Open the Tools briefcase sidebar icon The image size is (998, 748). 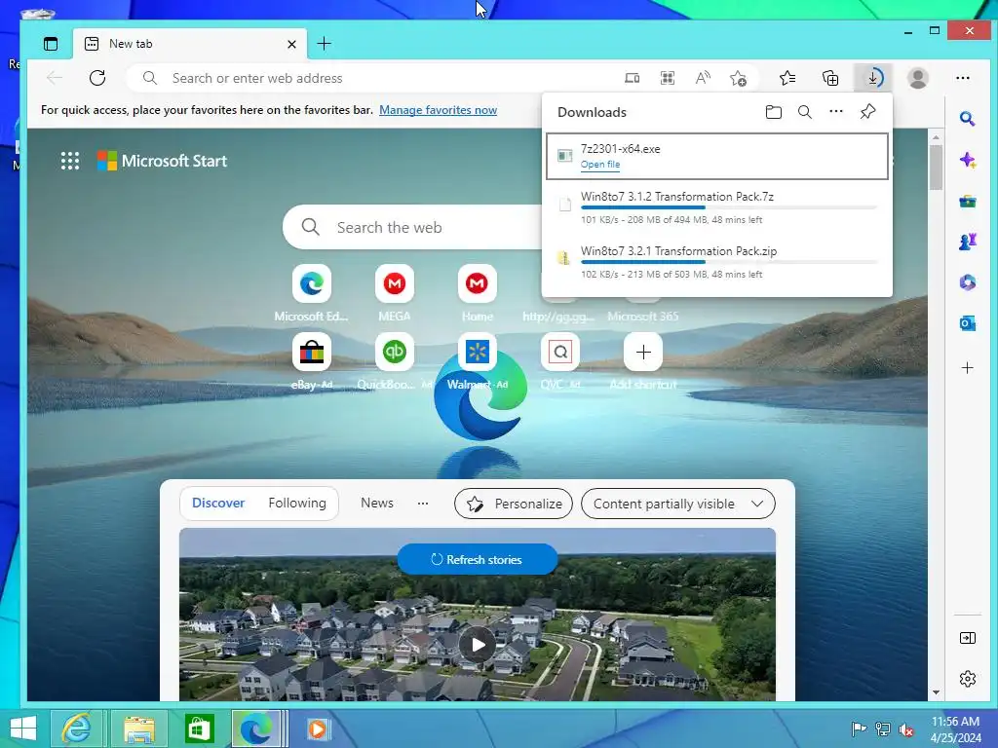(x=968, y=201)
